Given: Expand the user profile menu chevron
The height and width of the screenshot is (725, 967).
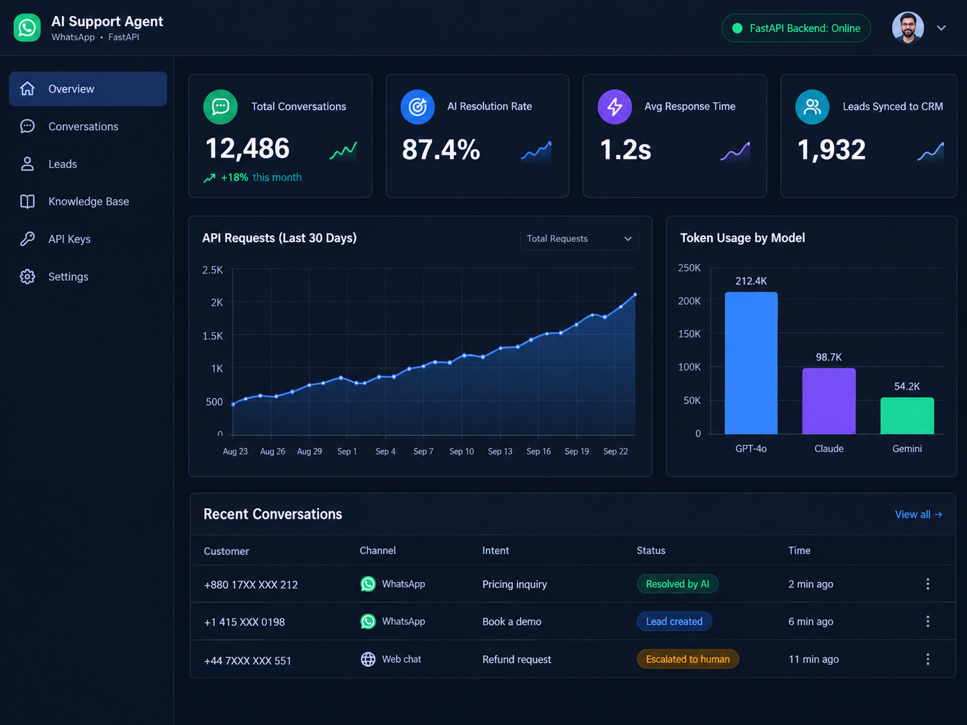Looking at the screenshot, I should pyautogui.click(x=942, y=28).
